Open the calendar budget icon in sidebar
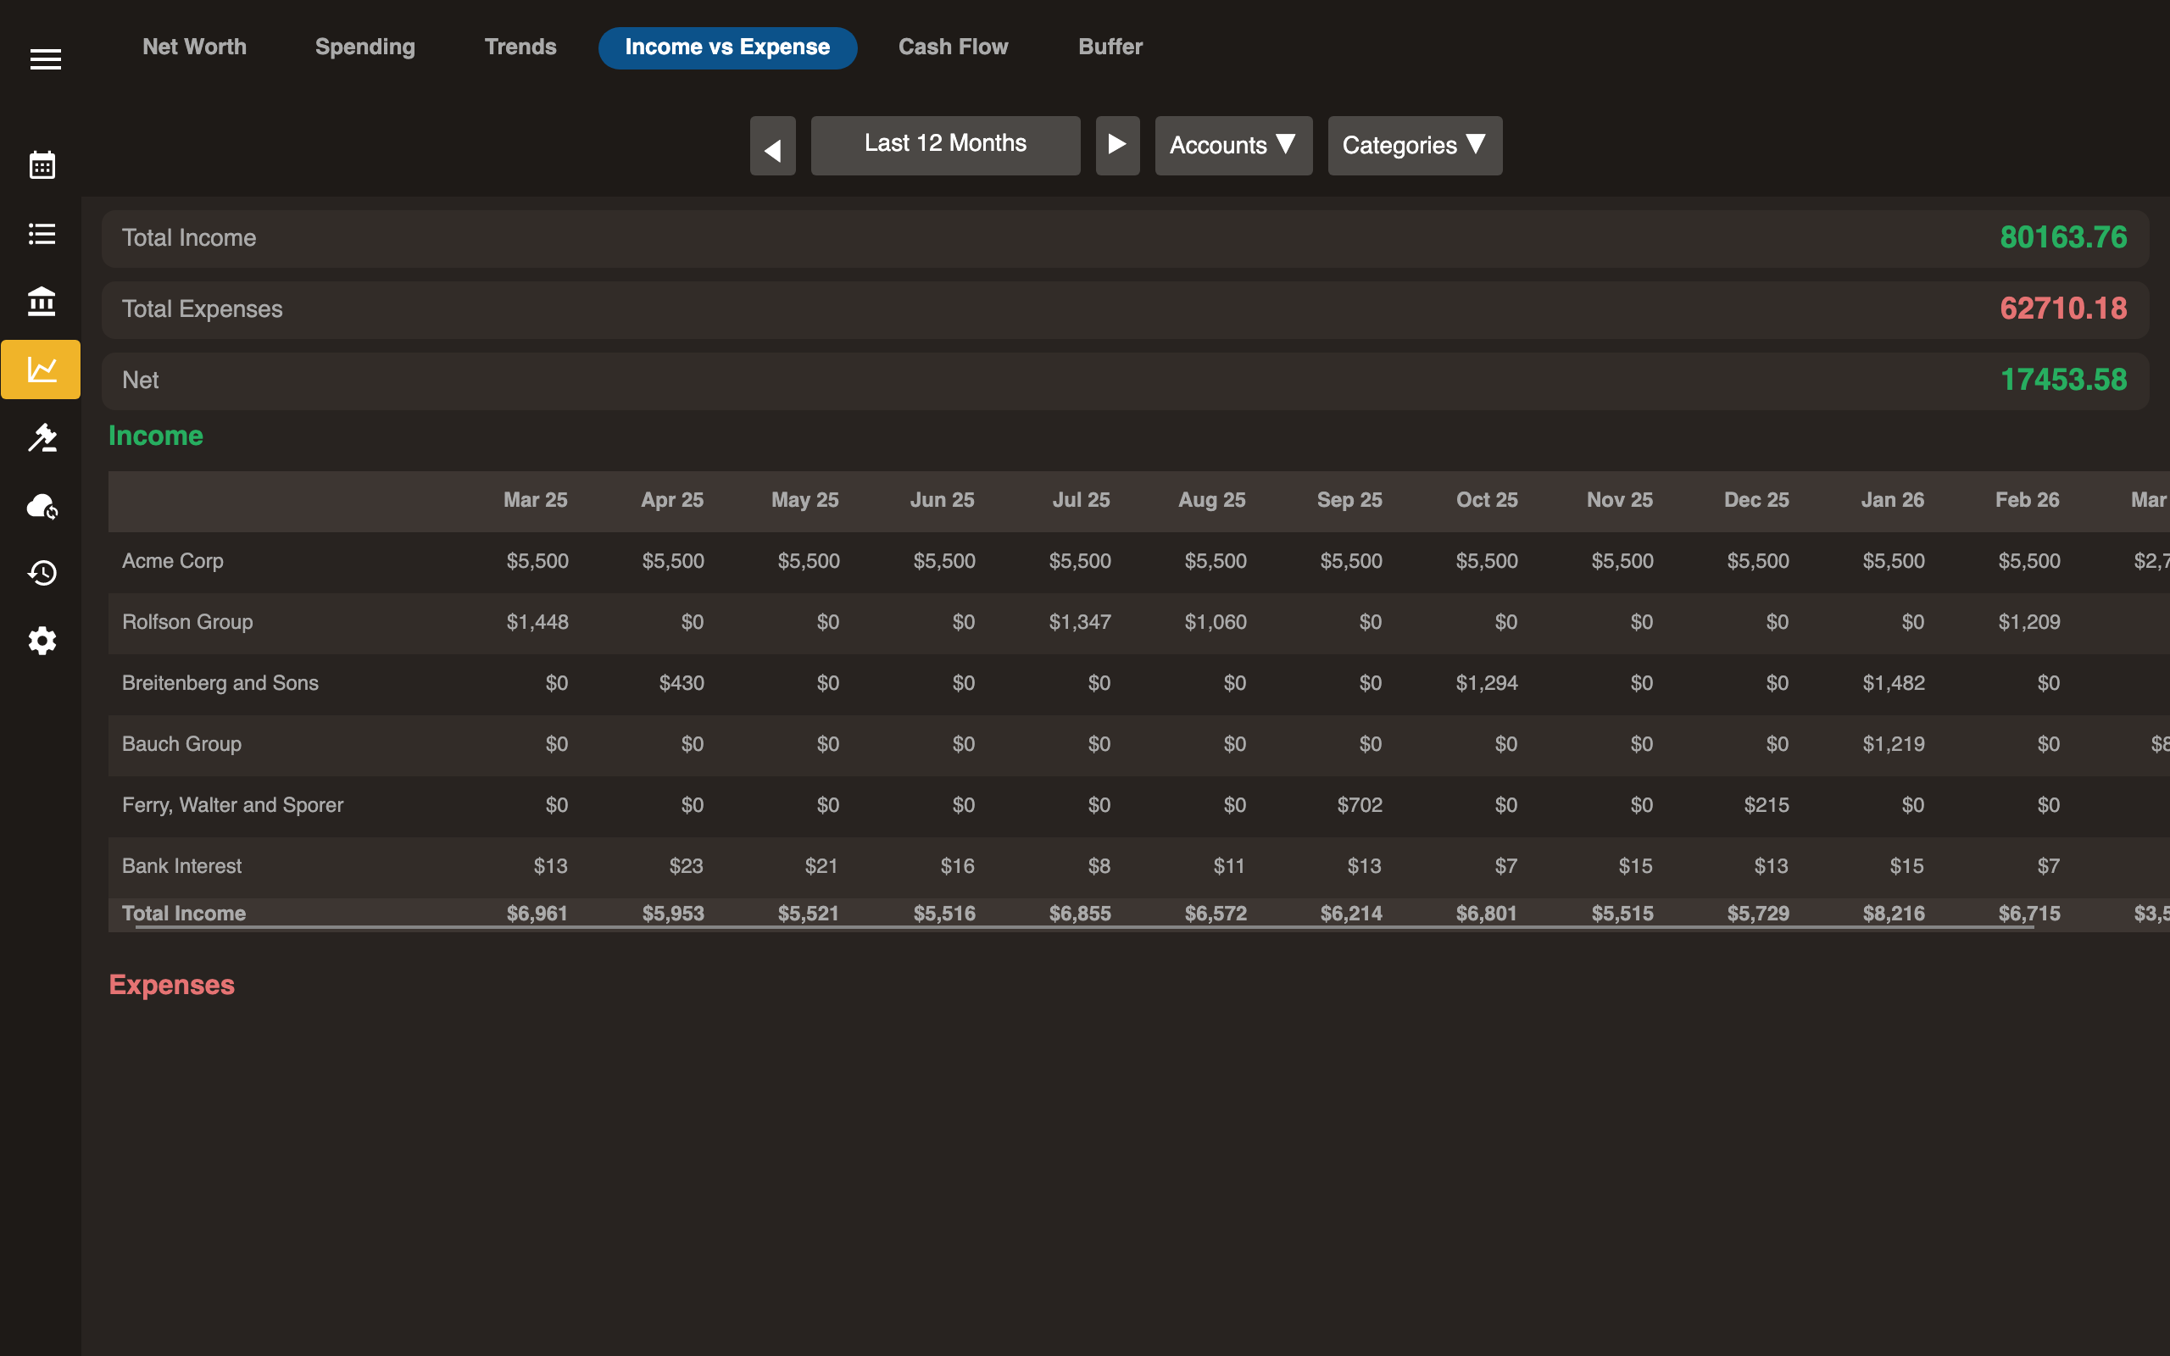The image size is (2170, 1356). 42,165
